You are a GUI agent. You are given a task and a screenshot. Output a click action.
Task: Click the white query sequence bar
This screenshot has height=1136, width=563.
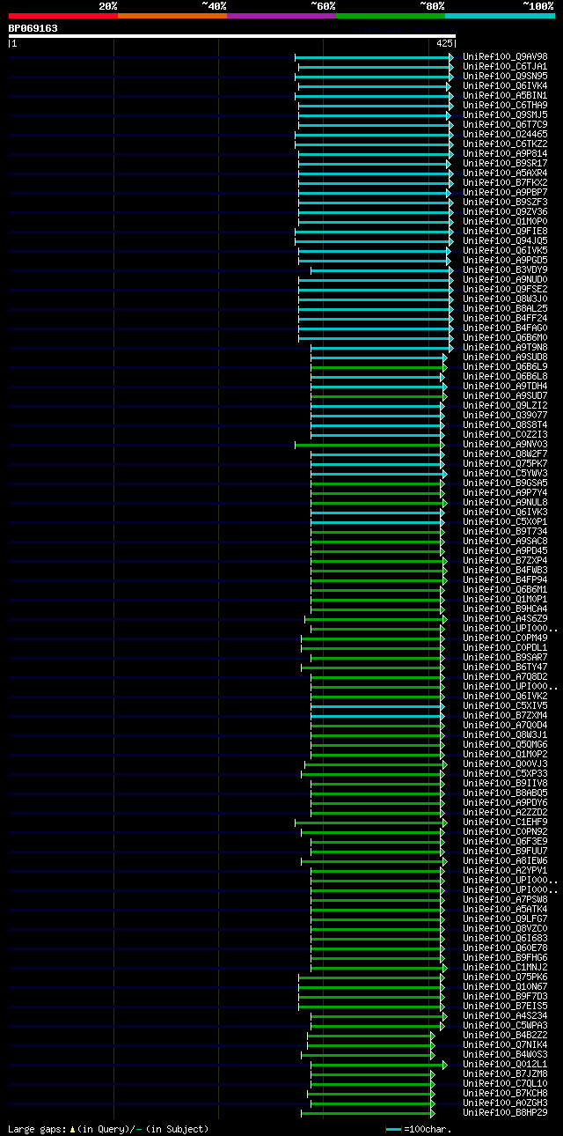(x=232, y=36)
